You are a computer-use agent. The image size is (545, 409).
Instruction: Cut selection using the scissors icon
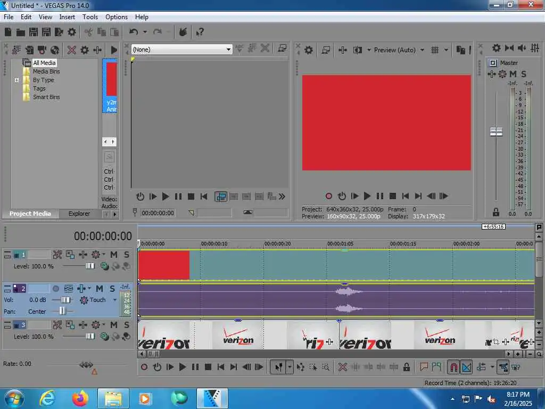coord(89,32)
